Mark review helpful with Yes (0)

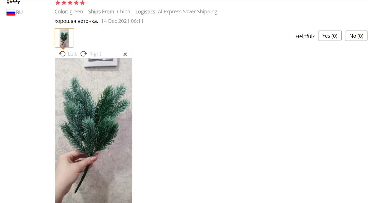coord(330,36)
